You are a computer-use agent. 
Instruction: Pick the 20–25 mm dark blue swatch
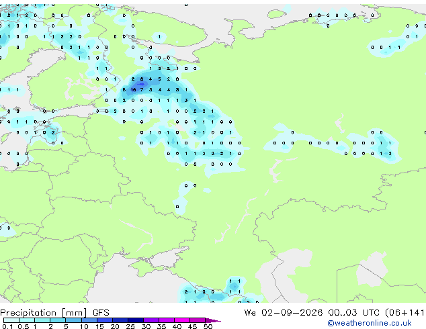120,320
